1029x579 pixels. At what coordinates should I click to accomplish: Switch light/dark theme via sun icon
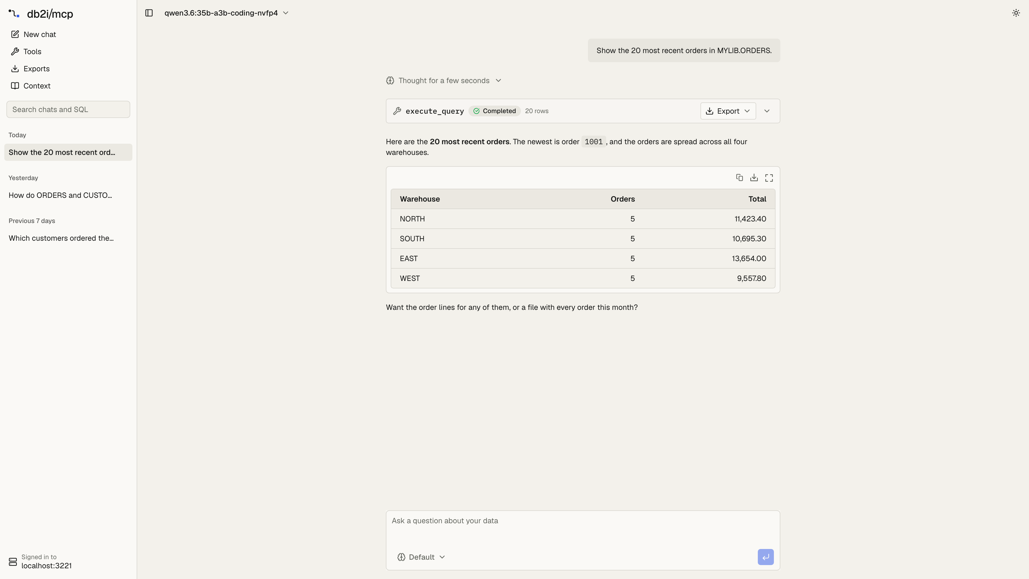click(1016, 13)
